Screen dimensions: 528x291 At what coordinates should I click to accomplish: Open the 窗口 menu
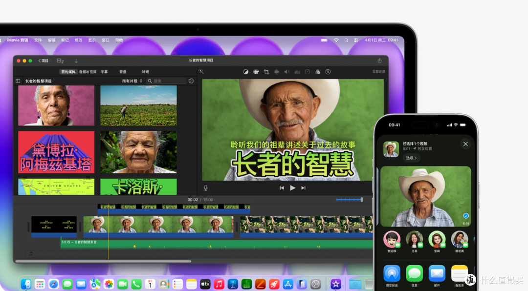106,40
